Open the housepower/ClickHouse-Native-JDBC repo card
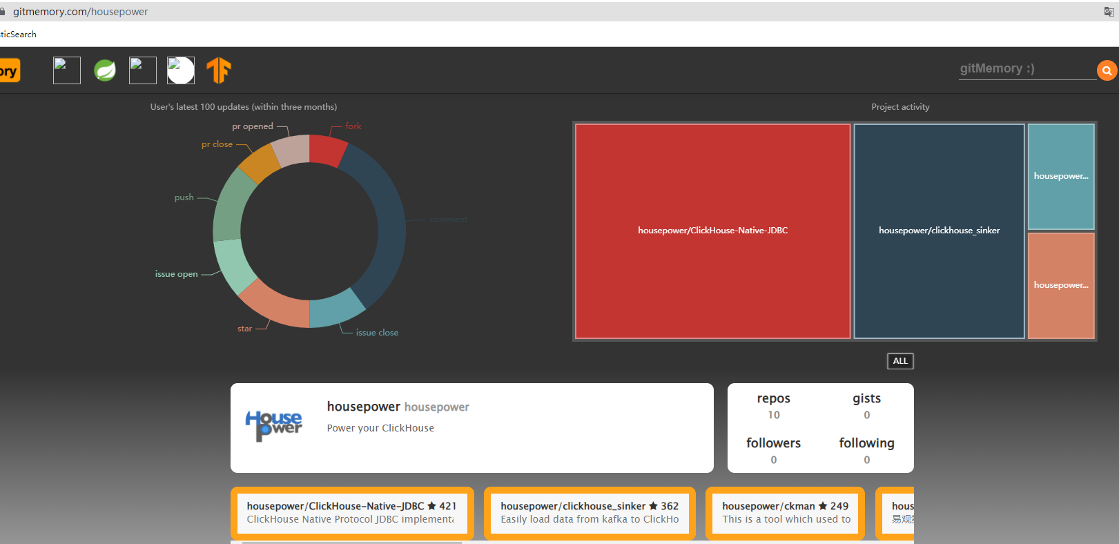Image resolution: width=1119 pixels, height=544 pixels. [352, 513]
